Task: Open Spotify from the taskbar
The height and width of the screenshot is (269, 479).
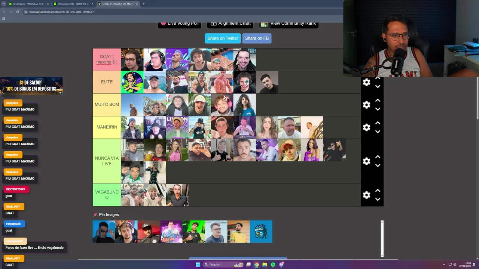Action: (273, 265)
